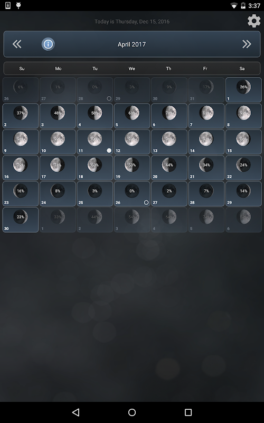Tap the blue info icon
Image resolution: width=264 pixels, height=423 pixels.
[48, 44]
